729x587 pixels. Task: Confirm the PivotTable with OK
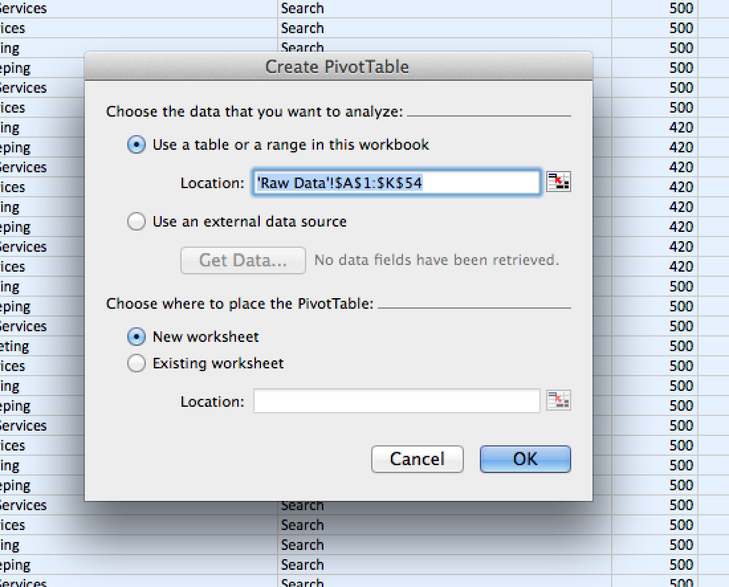coord(525,459)
